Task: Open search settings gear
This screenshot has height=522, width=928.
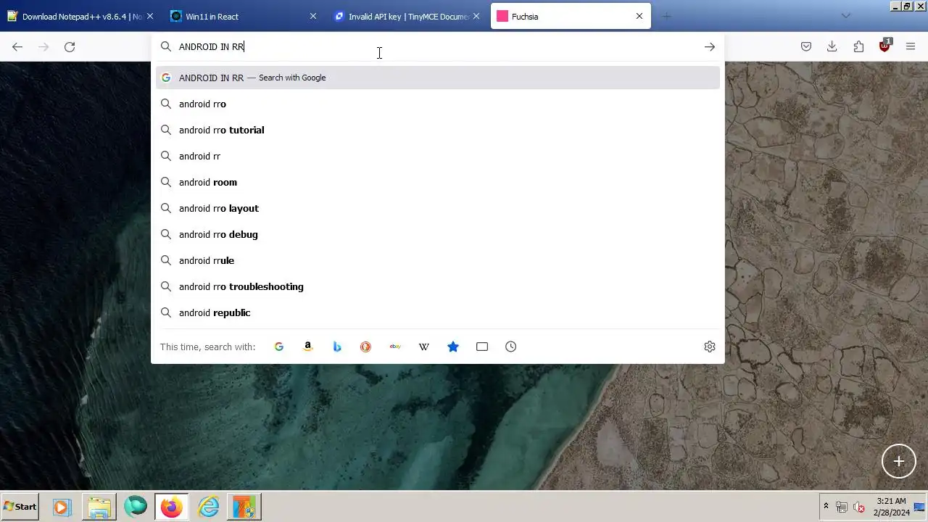Action: click(710, 347)
